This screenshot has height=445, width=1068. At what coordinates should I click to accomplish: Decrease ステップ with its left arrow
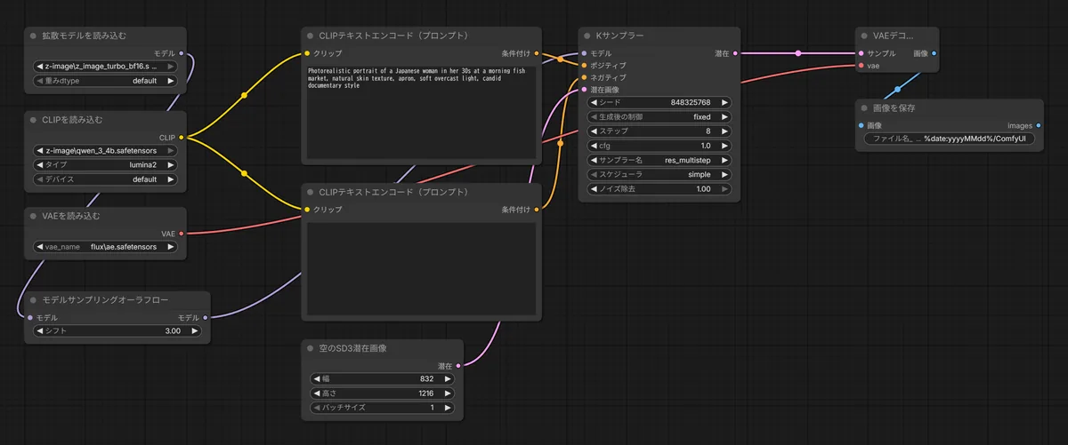[595, 131]
